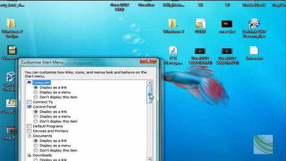Select the OVER desktop file icon

point(200,24)
